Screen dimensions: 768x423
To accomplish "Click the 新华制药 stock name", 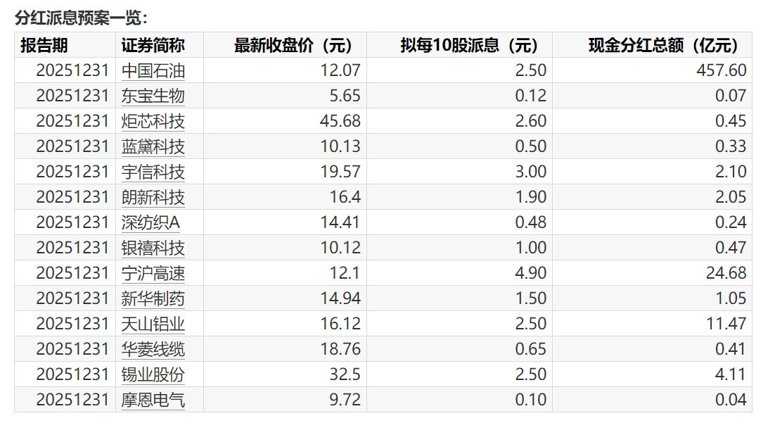I will [153, 298].
